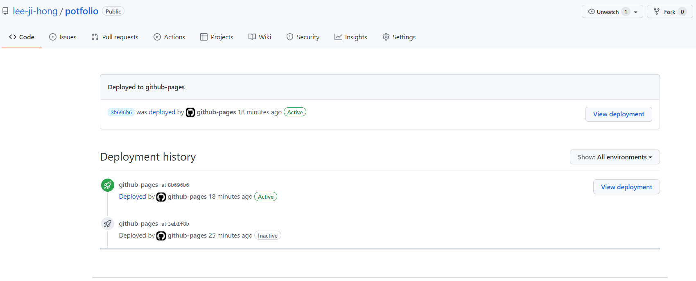Click the Active badge in history
Screen dimensions: 696x281
[x=266, y=197]
